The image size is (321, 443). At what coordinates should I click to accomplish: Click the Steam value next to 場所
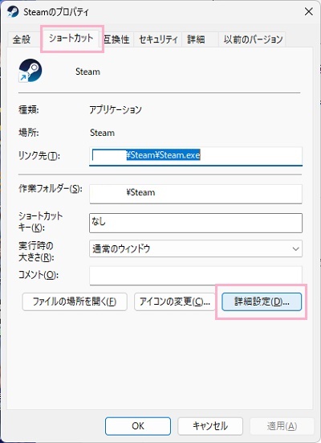coord(102,133)
